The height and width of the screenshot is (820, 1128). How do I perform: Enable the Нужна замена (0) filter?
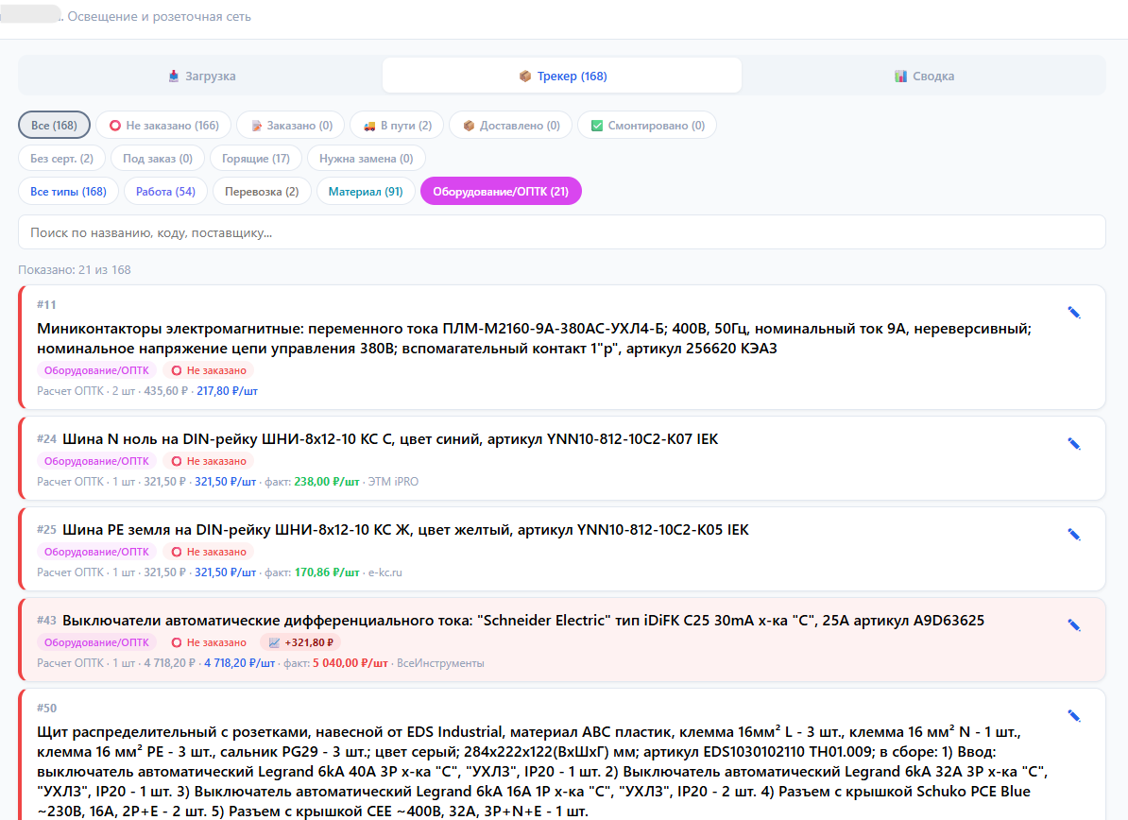367,159
